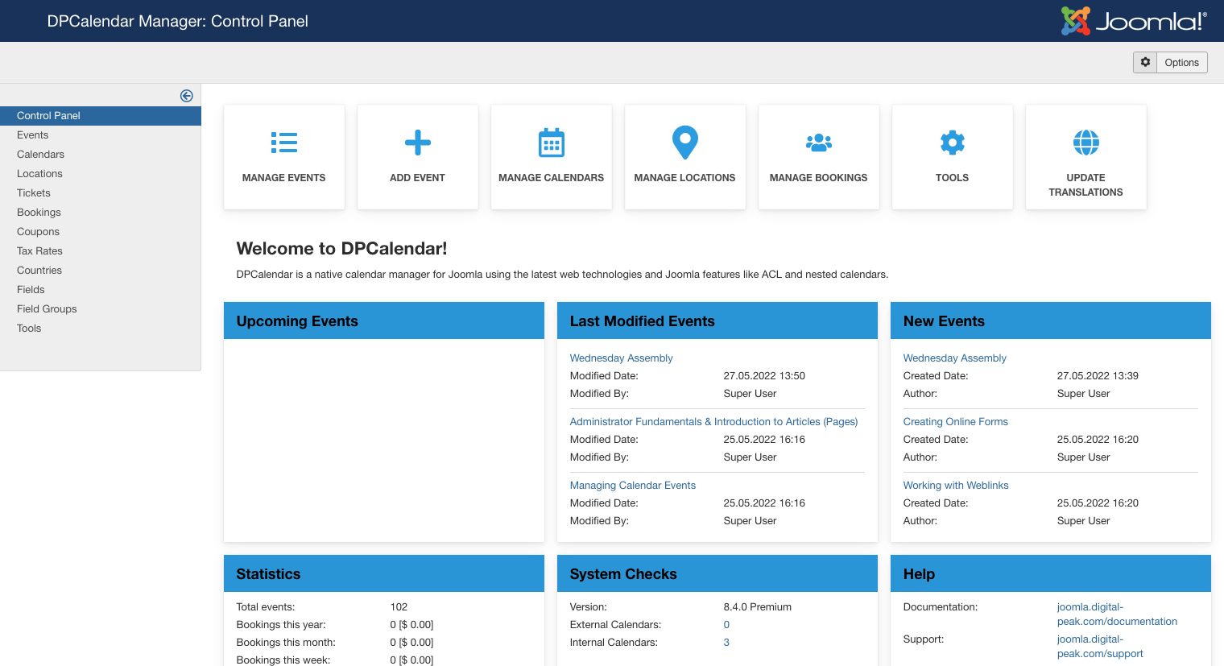Click the 'Welcome to DPCalendar!' heading
Viewport: 1224px width, 666px height.
(341, 249)
